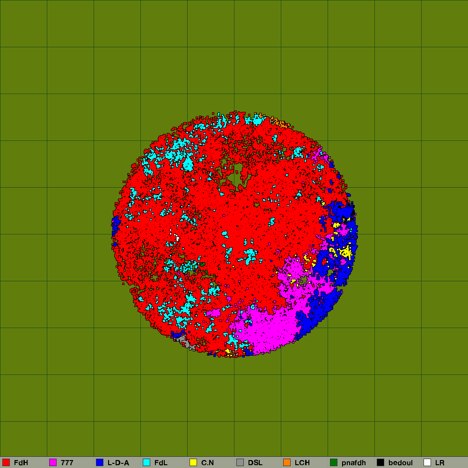Click the gray DSL legend swatch
This screenshot has width=468, height=468.
(240, 462)
